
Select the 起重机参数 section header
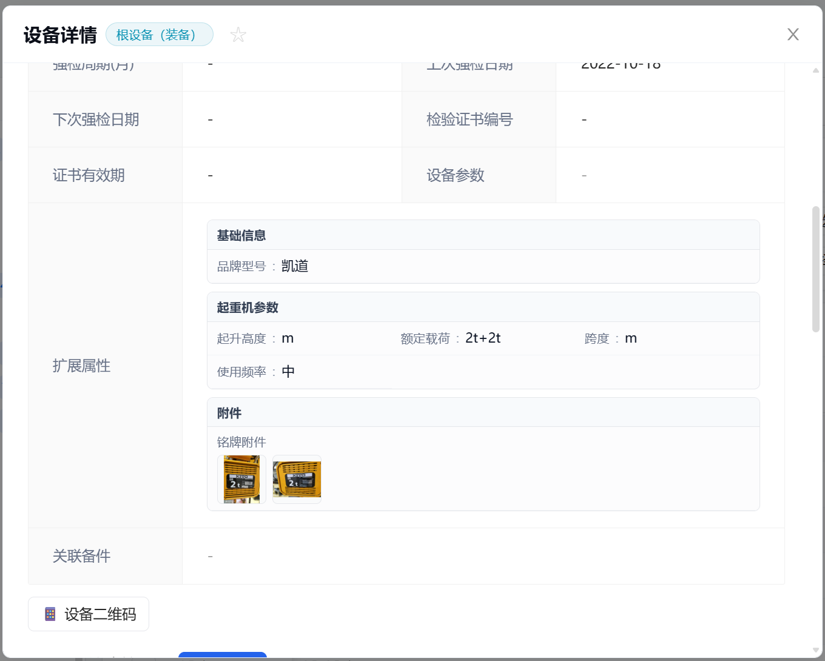pos(483,307)
